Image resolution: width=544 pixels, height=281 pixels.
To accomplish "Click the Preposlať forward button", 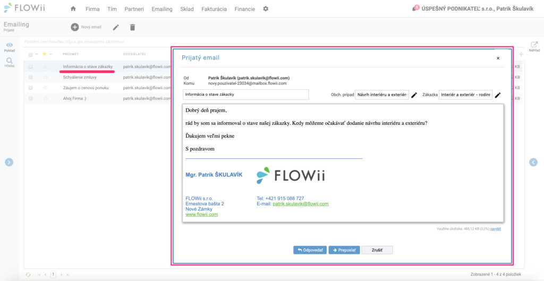I will (344, 250).
